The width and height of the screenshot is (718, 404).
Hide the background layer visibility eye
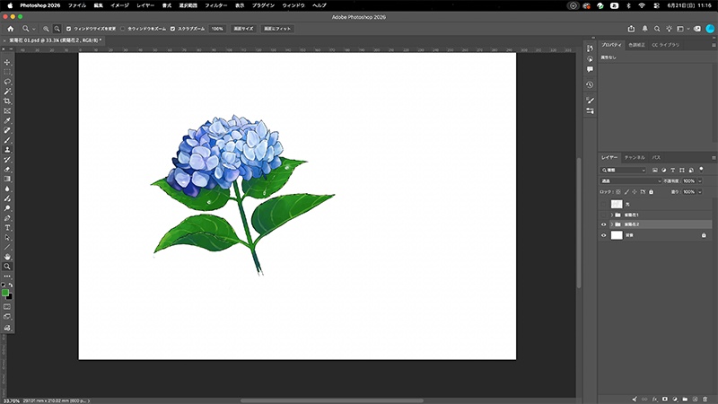pos(603,235)
